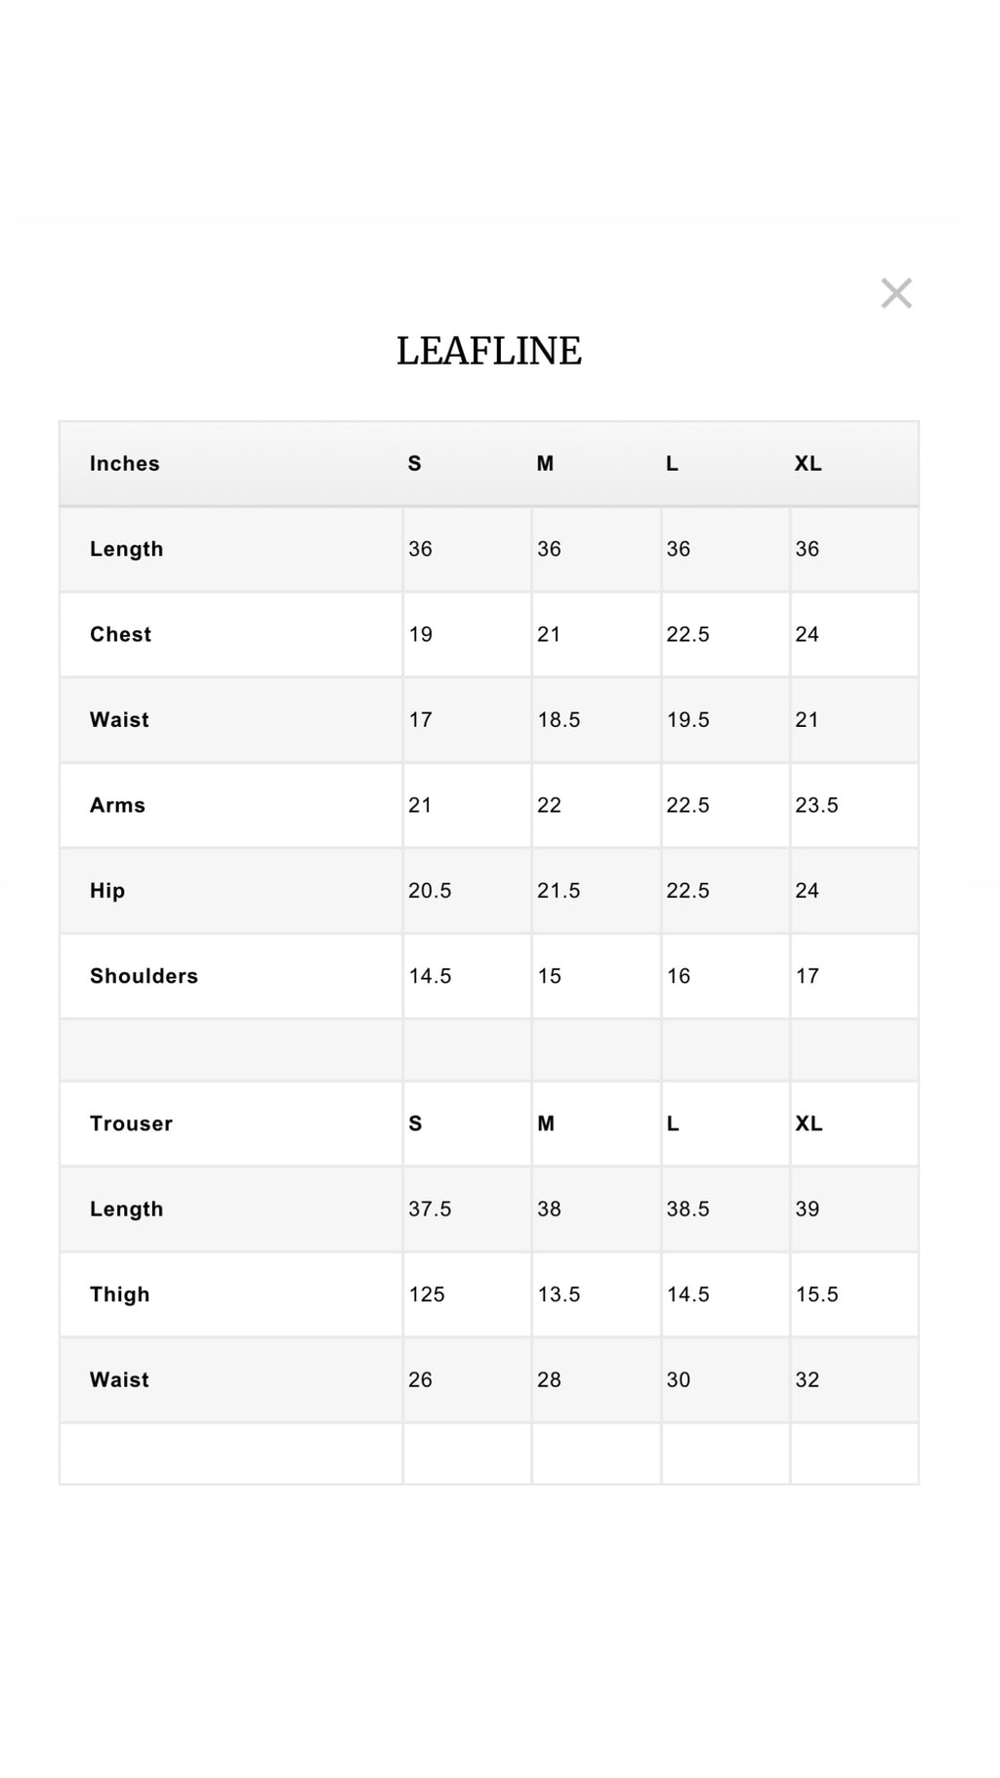This screenshot has width=1000, height=1778.
Task: Click Thigh value 15.5 for XL
Action: point(816,1294)
